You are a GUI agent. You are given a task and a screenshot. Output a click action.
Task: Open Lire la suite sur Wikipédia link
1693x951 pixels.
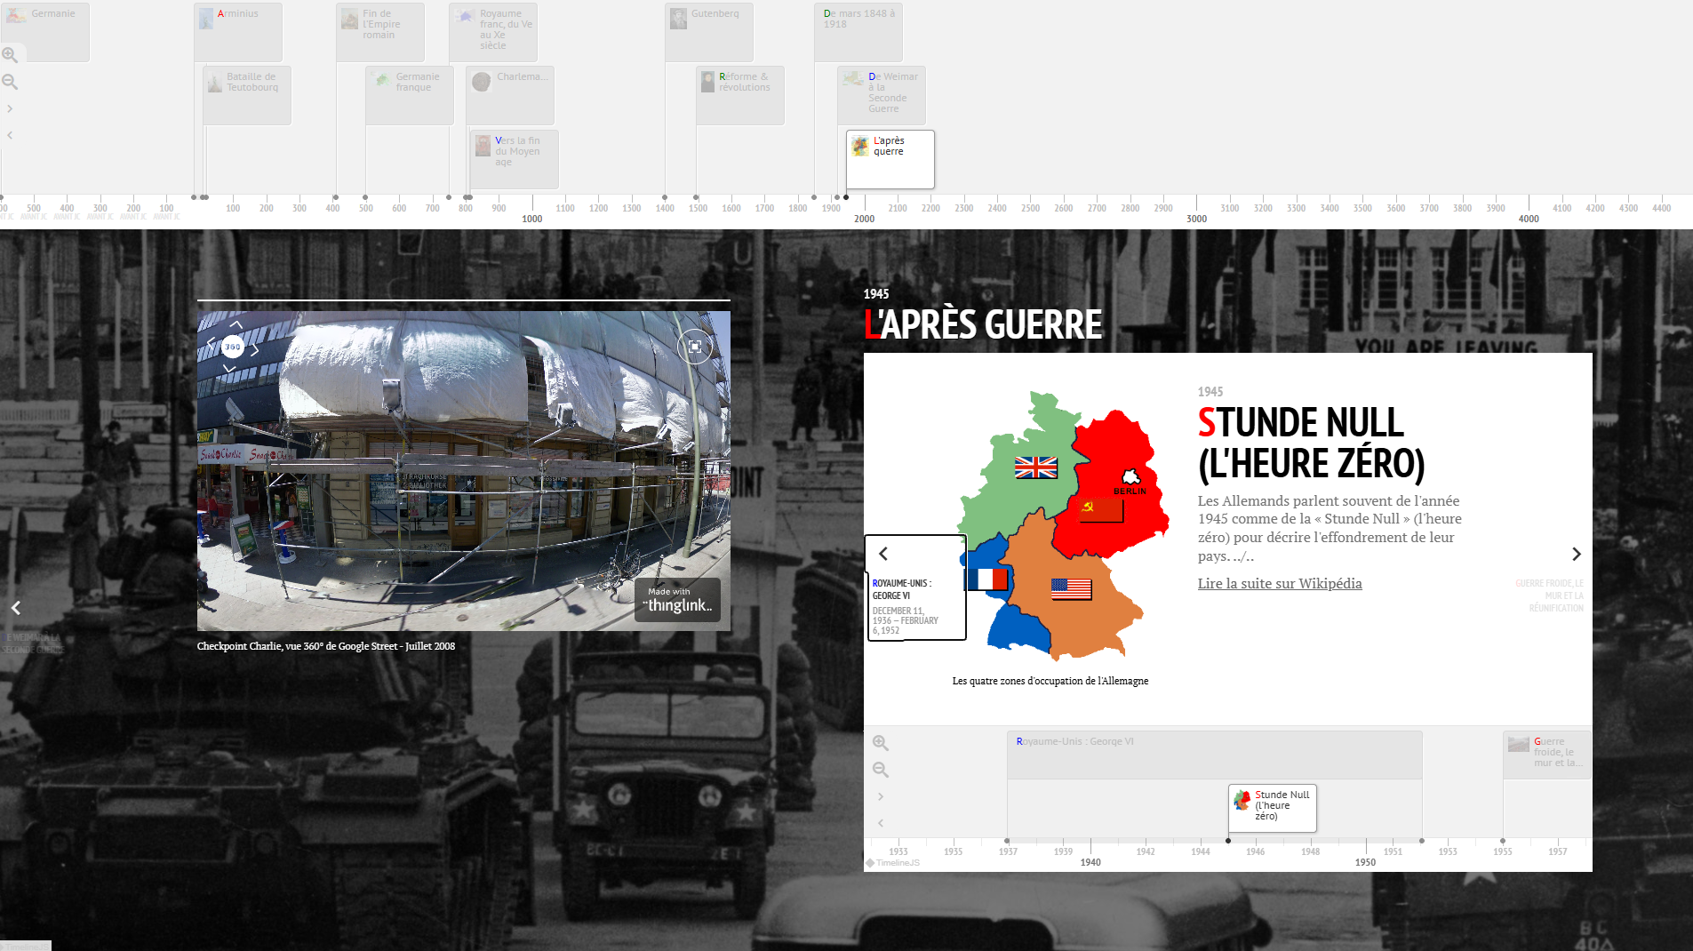(1279, 584)
